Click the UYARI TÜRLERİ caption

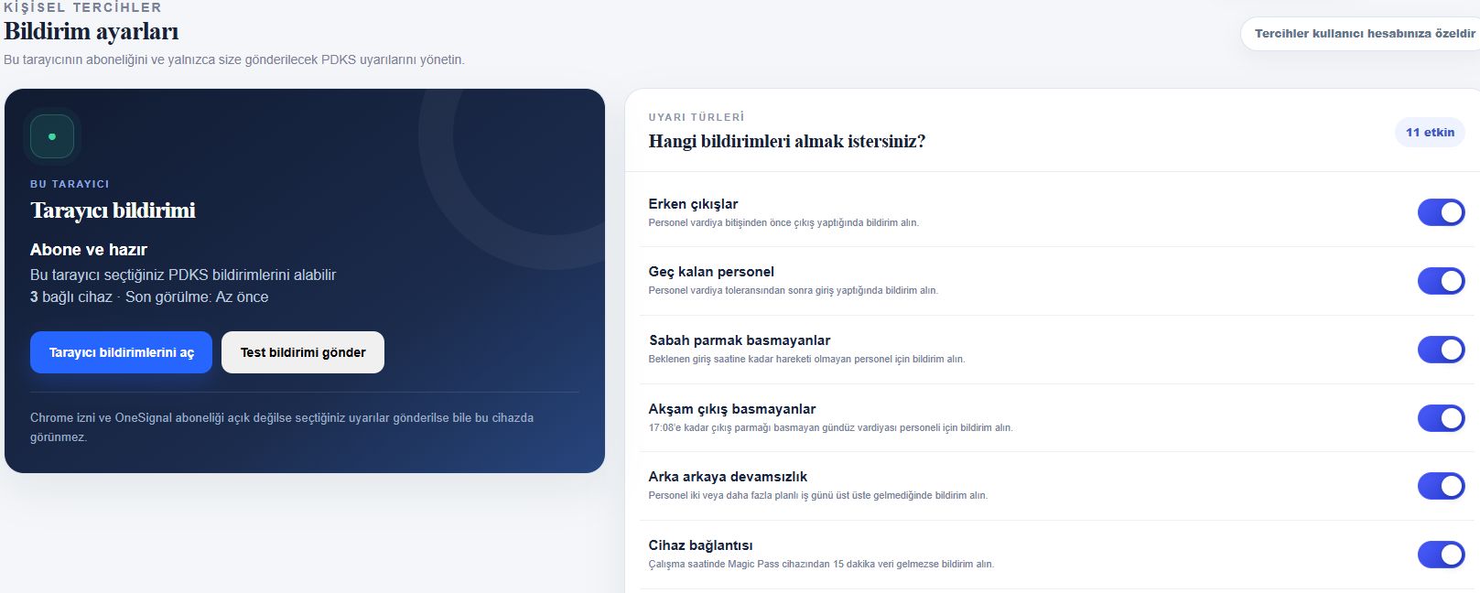697,117
